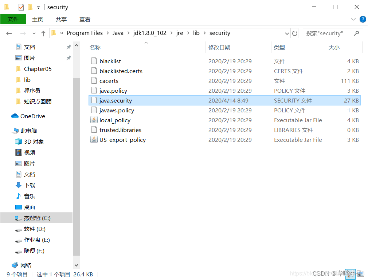Click the 下载 download arrow icon
368x280 pixels.
19,185
